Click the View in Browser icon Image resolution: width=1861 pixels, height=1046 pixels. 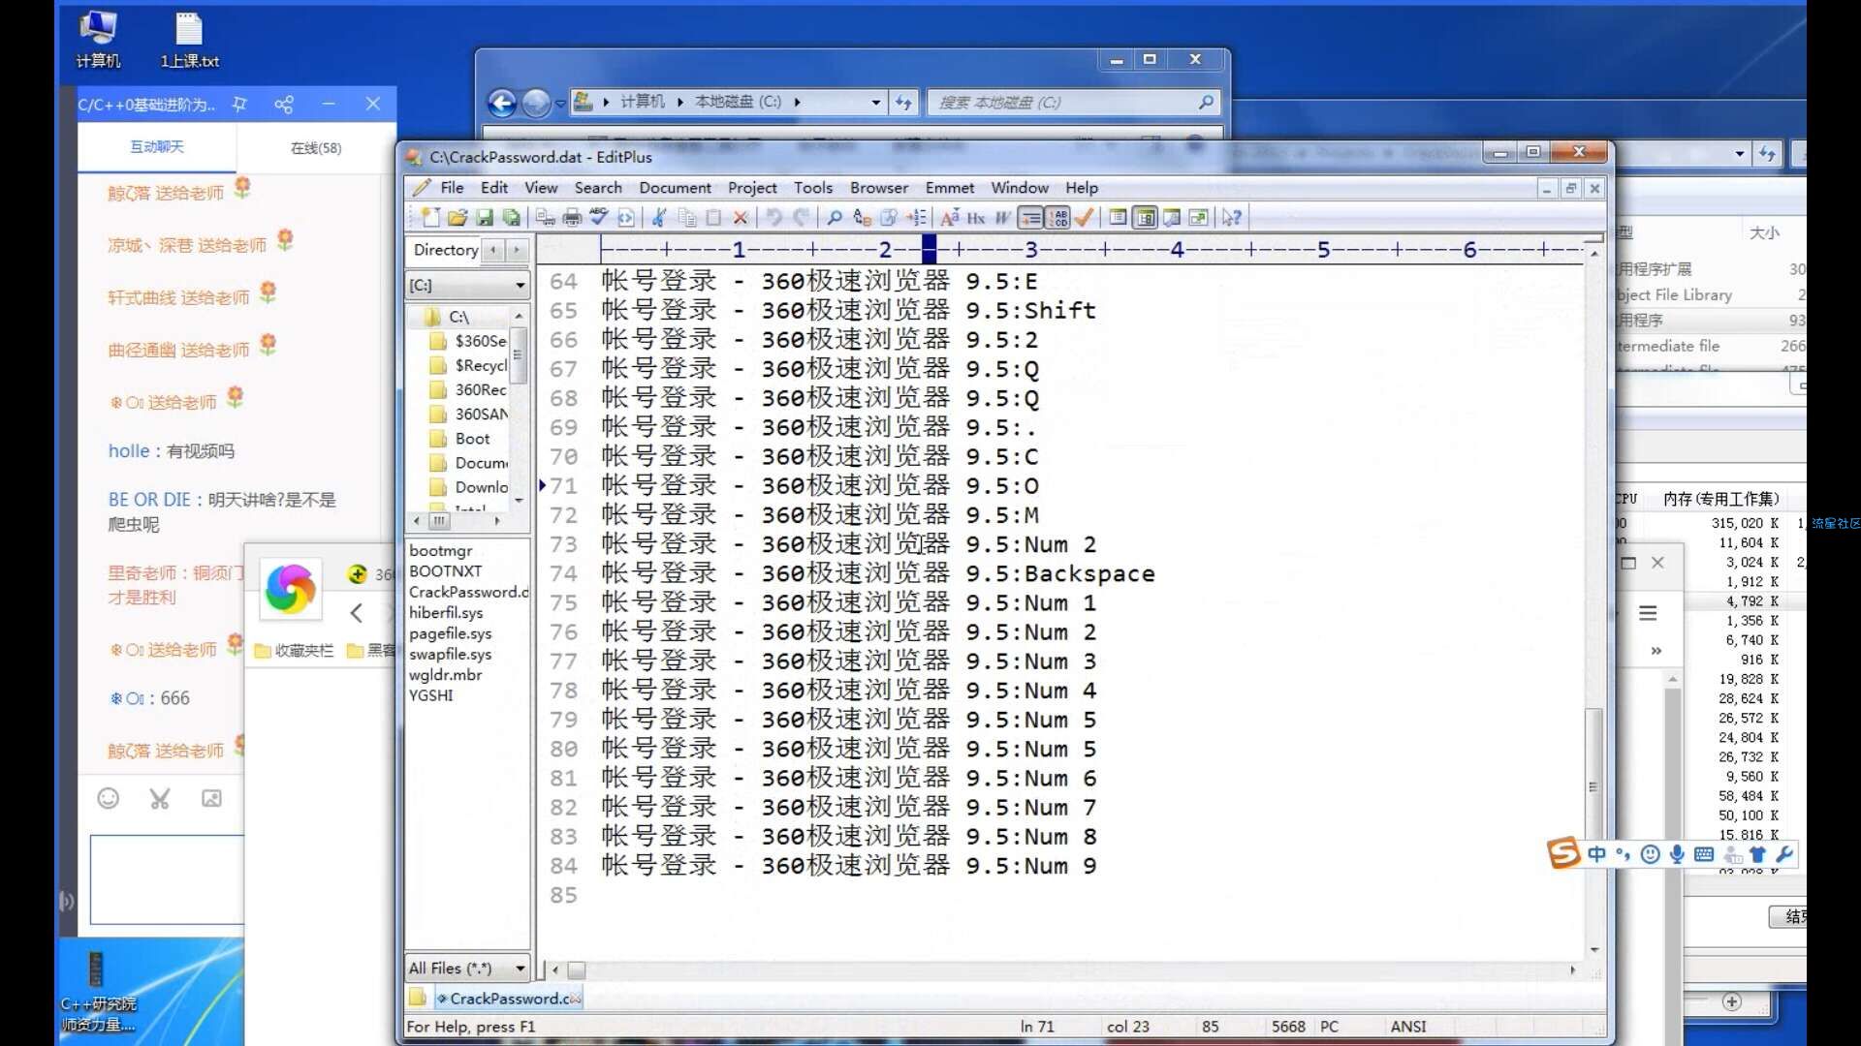(x=626, y=218)
